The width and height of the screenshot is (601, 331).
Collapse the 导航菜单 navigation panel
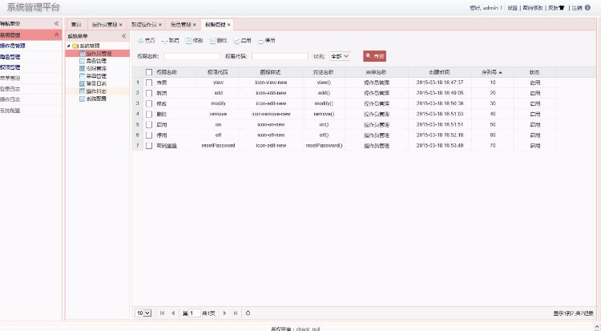(56, 23)
